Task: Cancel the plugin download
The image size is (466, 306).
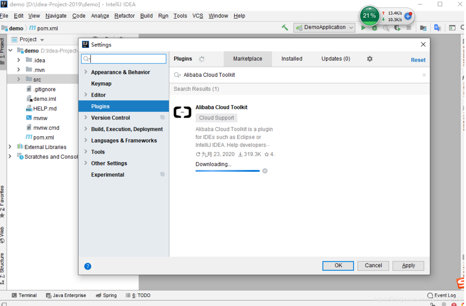Action: [x=265, y=171]
